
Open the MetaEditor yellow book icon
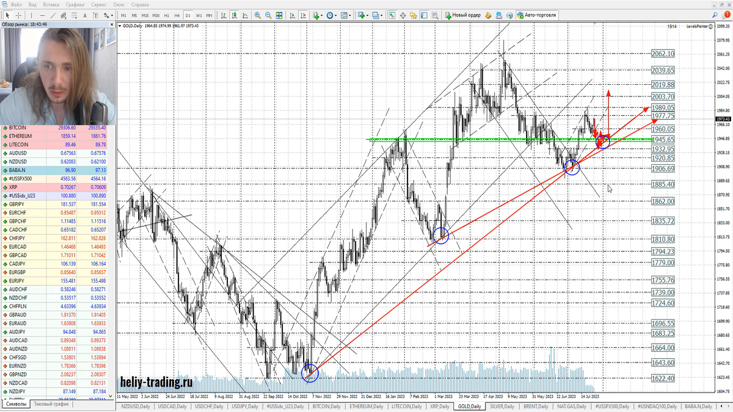(x=488, y=15)
